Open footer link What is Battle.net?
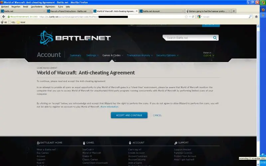The height and width of the screenshot is (166, 266). 46,150
